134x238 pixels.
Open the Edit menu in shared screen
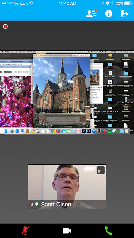pos(16,52)
